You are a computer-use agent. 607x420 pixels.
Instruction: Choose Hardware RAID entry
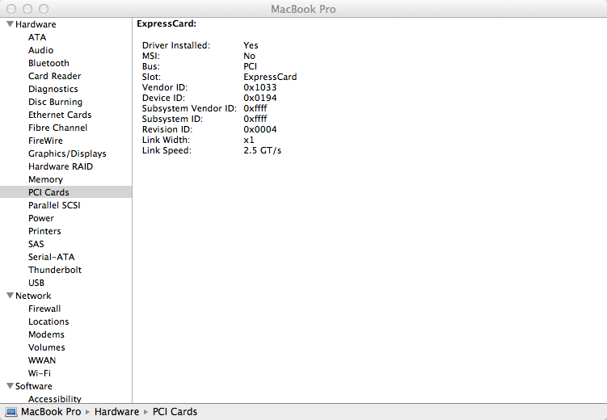tap(61, 166)
